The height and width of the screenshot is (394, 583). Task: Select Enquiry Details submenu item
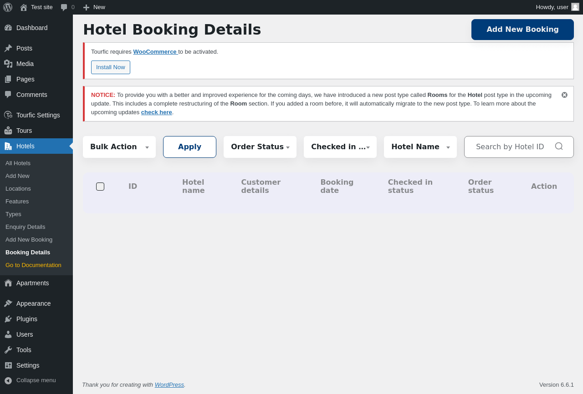pos(26,227)
